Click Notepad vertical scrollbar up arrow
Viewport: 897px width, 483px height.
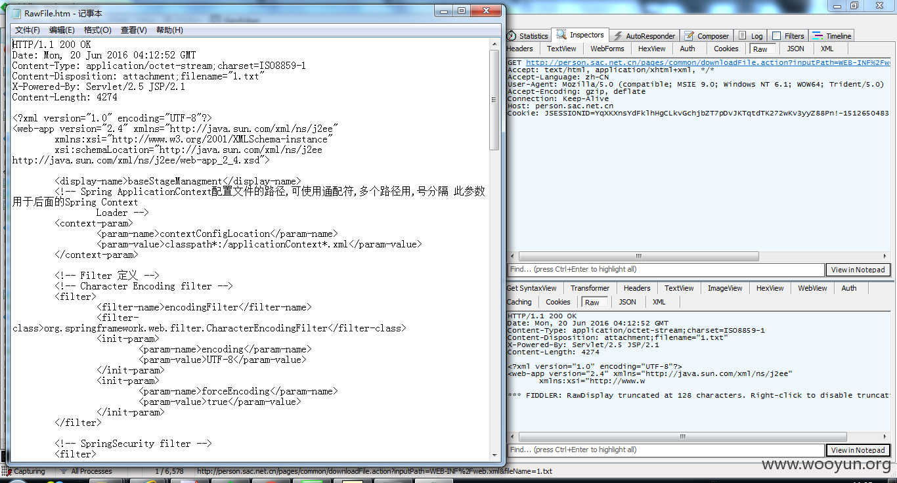495,44
